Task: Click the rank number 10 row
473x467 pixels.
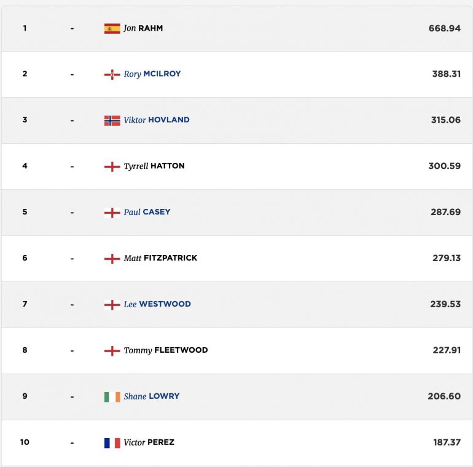Action: pos(237,443)
